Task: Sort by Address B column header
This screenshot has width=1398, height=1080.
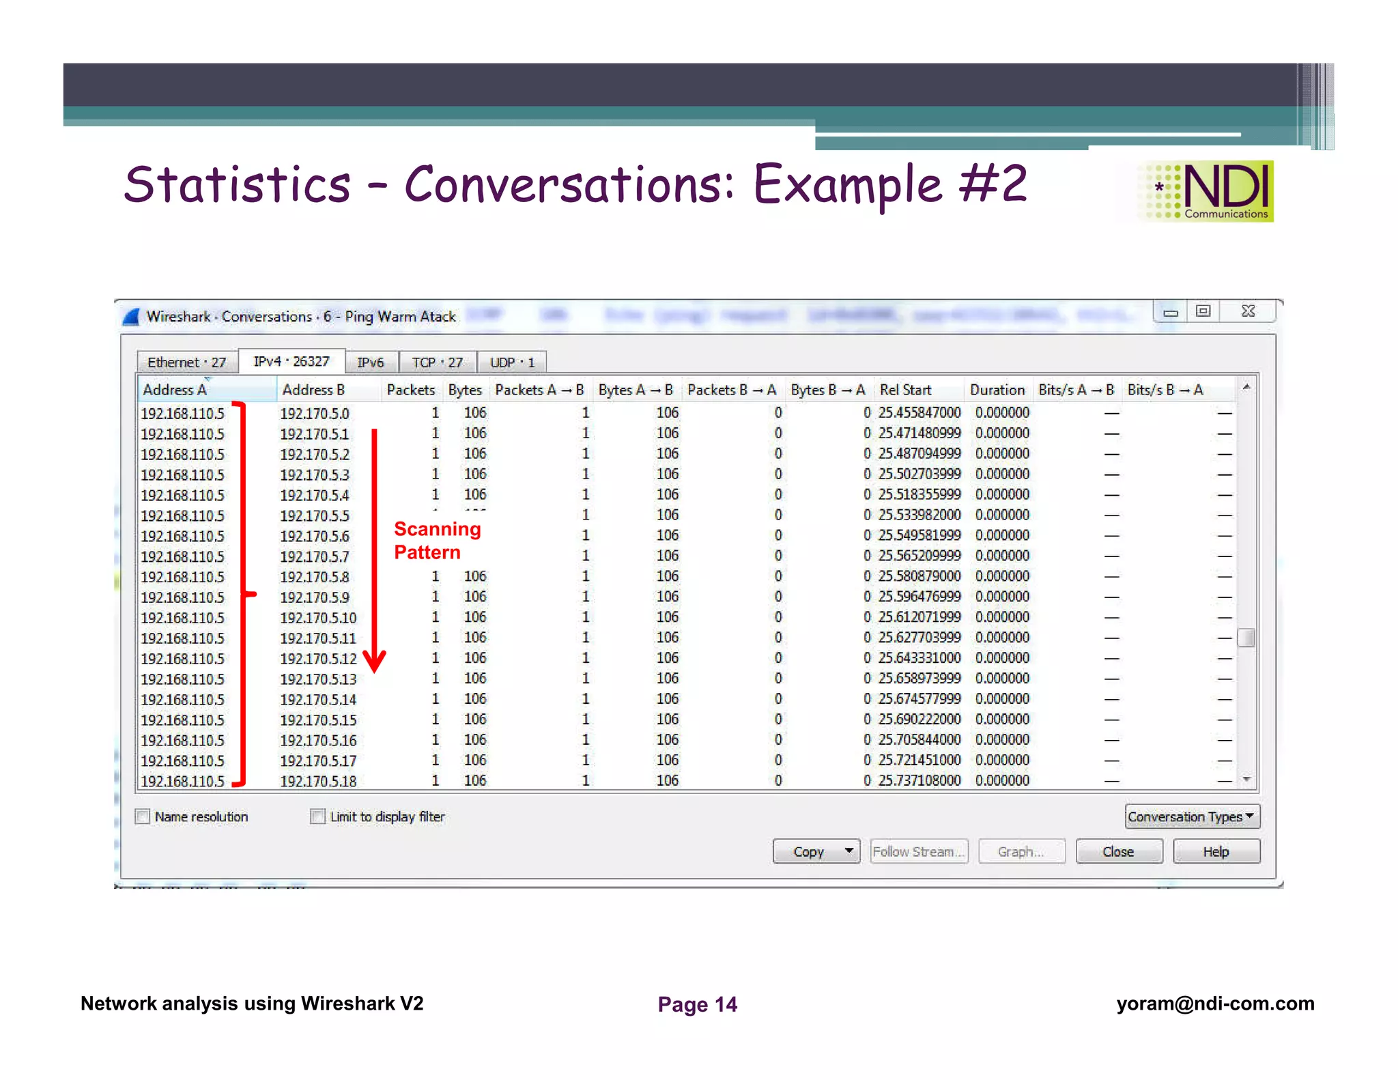Action: point(328,390)
